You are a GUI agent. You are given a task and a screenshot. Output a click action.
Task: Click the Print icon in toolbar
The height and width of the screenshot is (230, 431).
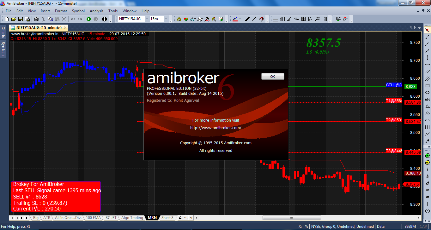click(36, 19)
